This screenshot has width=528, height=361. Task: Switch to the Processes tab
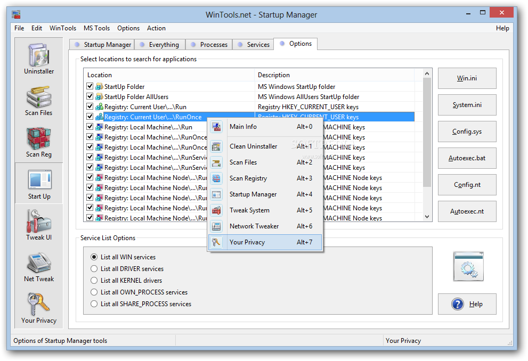click(x=209, y=45)
